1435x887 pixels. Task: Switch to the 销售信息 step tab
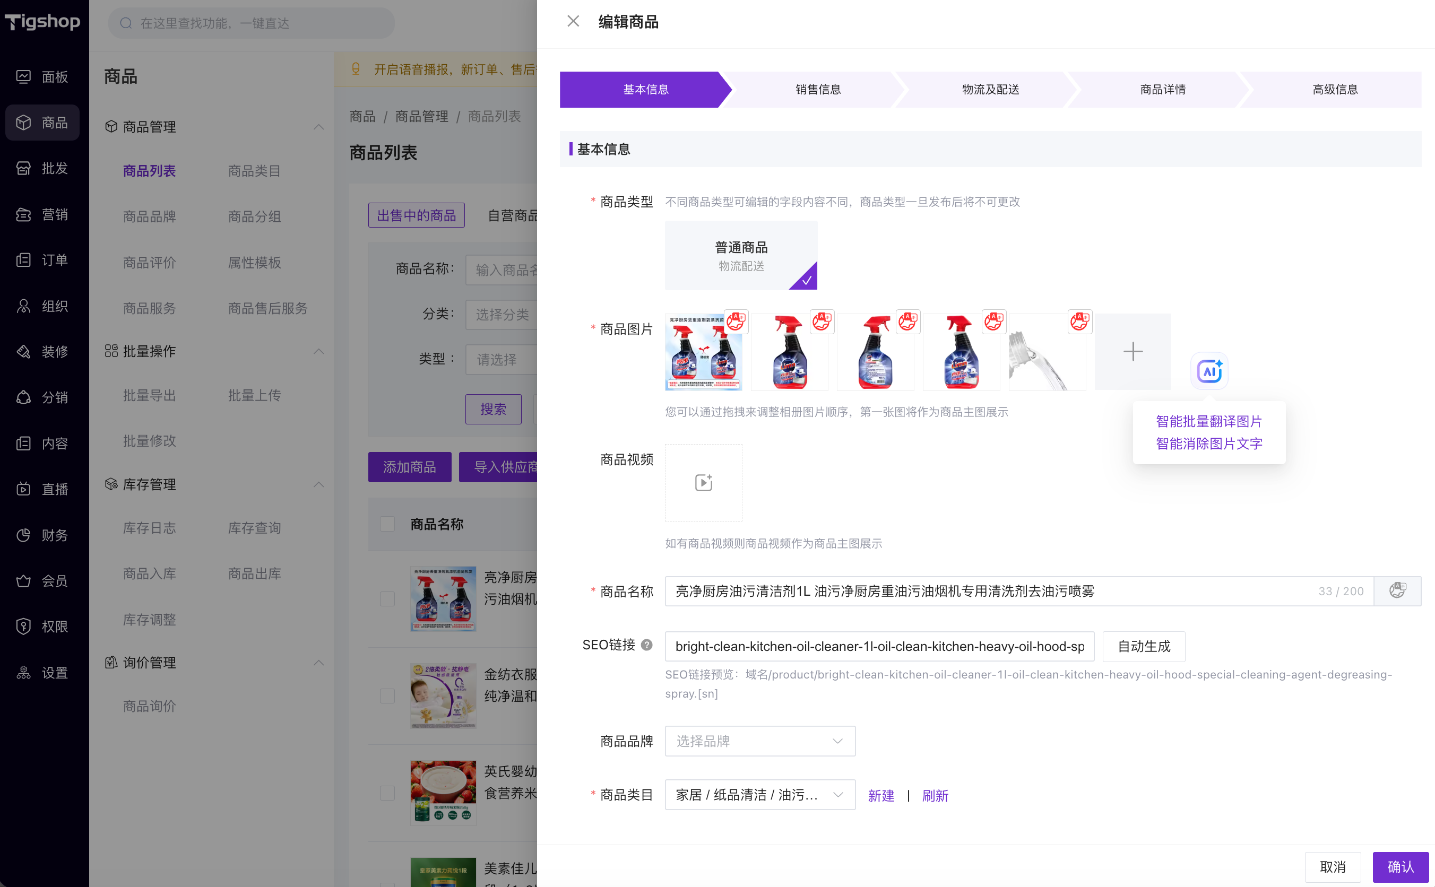tap(818, 89)
